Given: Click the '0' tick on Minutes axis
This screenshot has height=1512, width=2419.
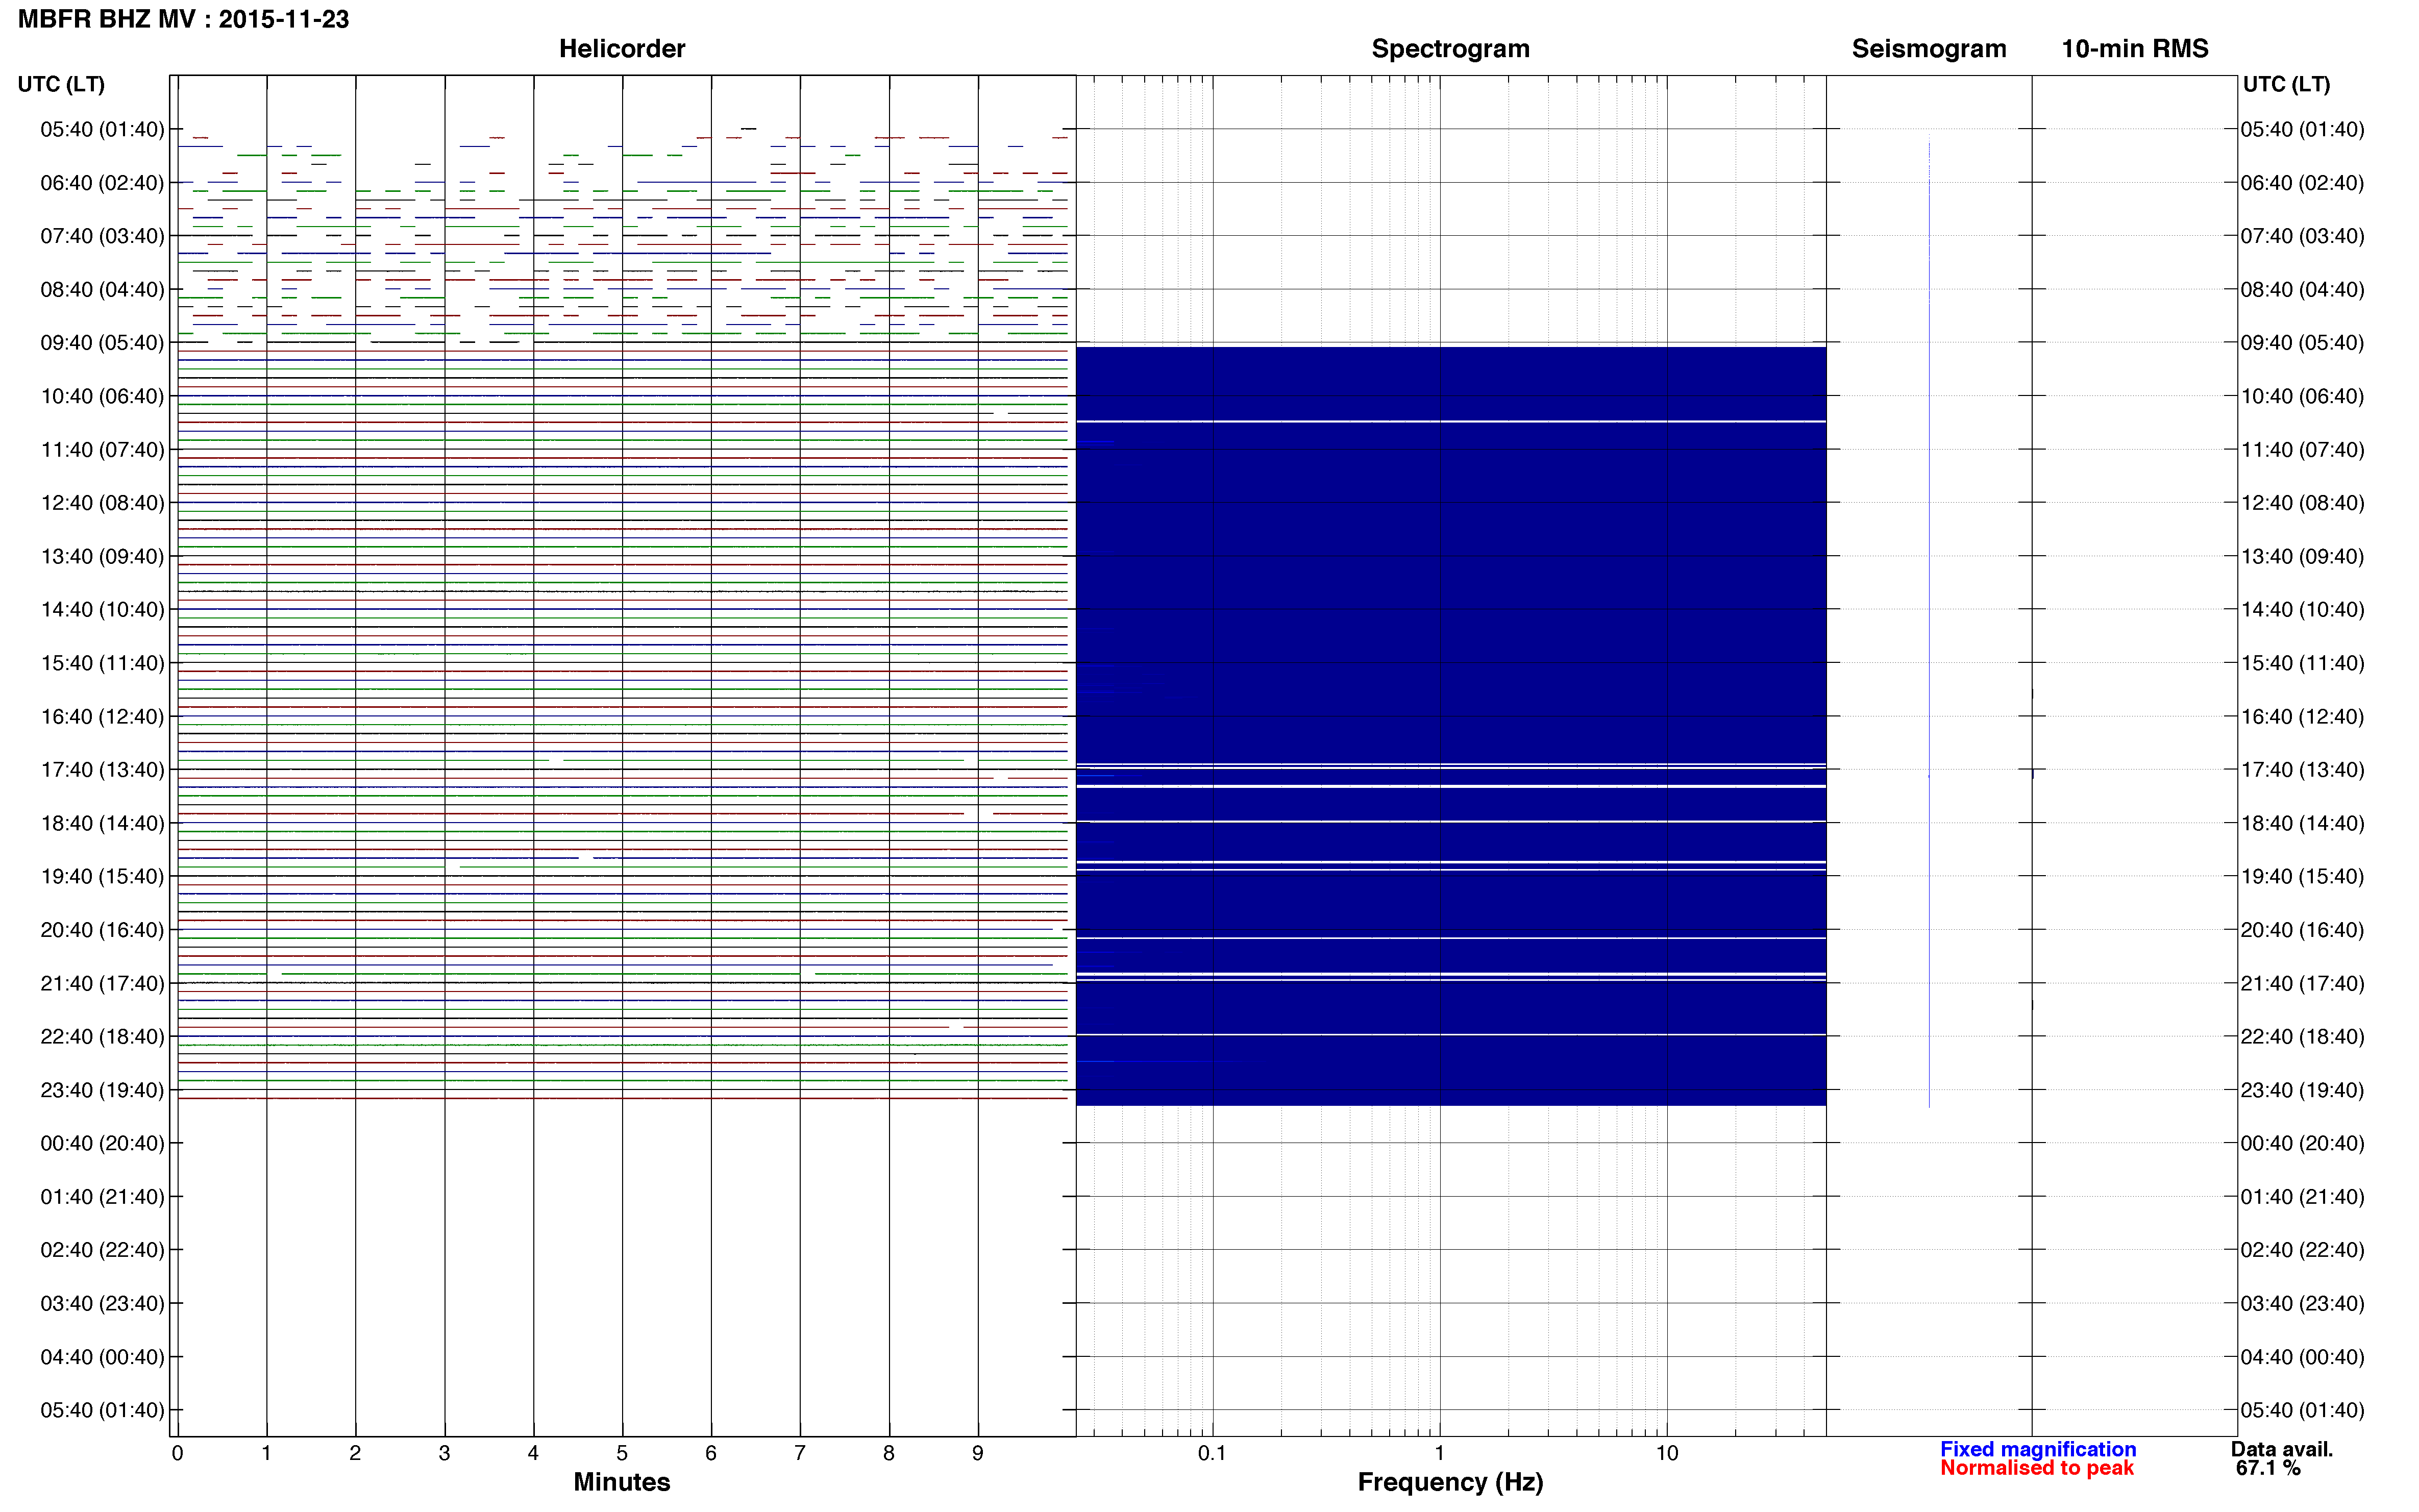Looking at the screenshot, I should tap(178, 1453).
